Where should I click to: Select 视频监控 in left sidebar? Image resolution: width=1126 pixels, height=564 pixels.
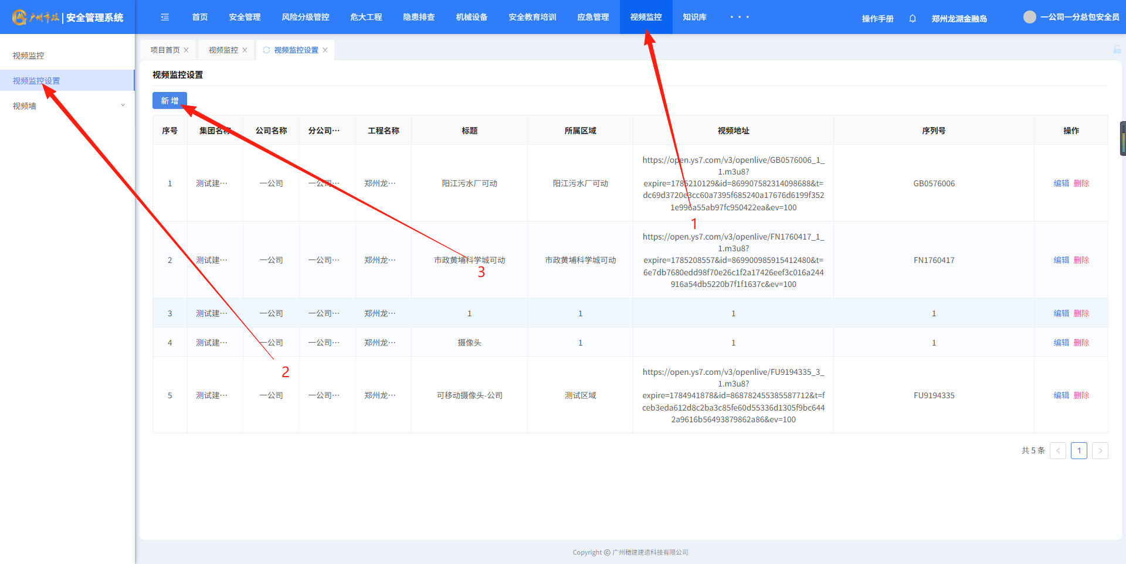[29, 56]
